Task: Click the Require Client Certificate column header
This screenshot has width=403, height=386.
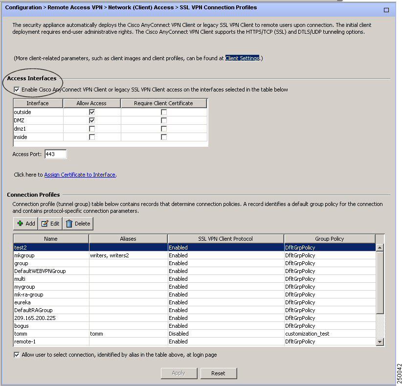Action: point(163,103)
